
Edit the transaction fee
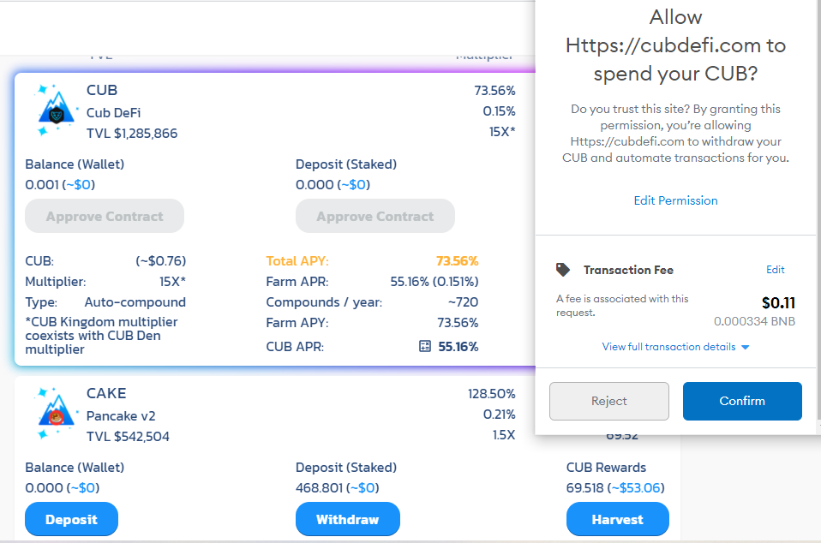click(x=775, y=270)
